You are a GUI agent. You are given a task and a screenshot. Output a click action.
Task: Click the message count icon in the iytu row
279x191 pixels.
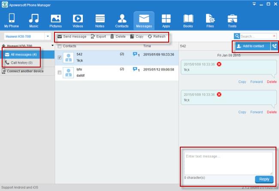(136, 70)
